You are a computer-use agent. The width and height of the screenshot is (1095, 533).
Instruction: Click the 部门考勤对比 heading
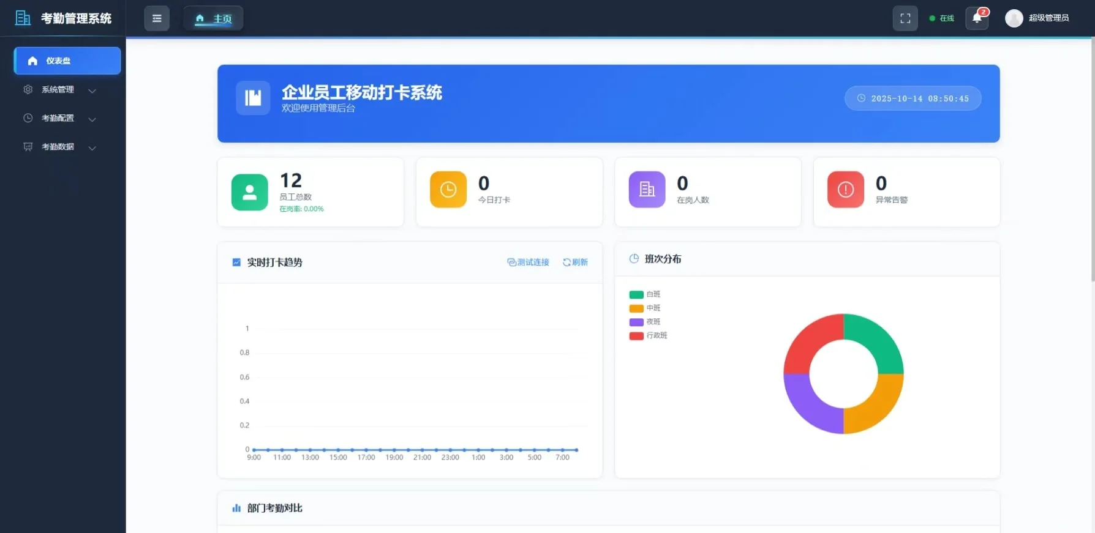pyautogui.click(x=275, y=508)
